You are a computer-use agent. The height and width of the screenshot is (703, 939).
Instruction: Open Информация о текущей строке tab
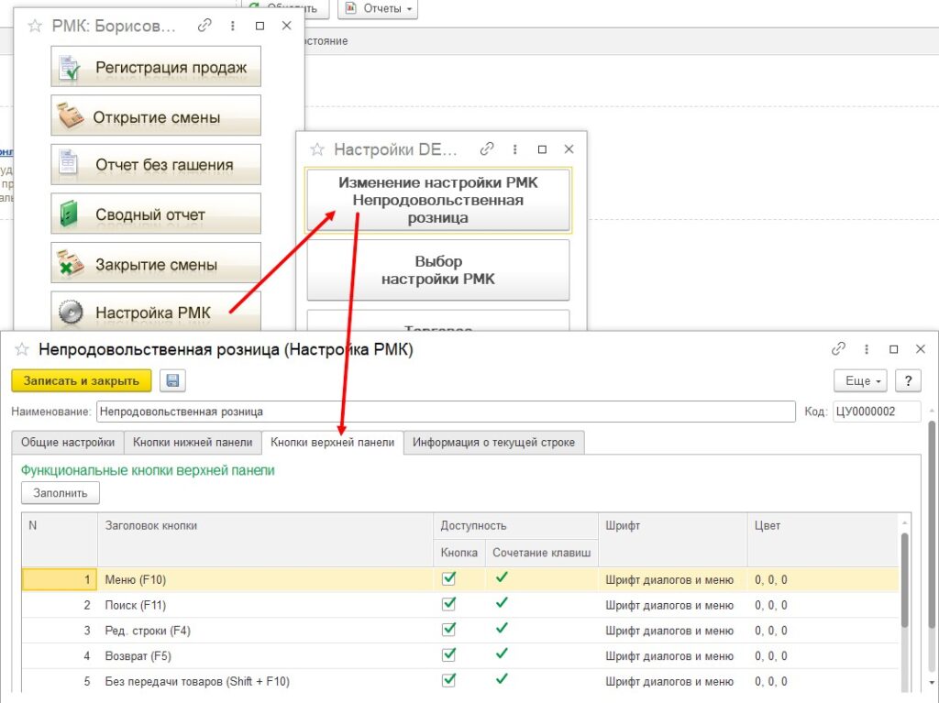pyautogui.click(x=493, y=443)
